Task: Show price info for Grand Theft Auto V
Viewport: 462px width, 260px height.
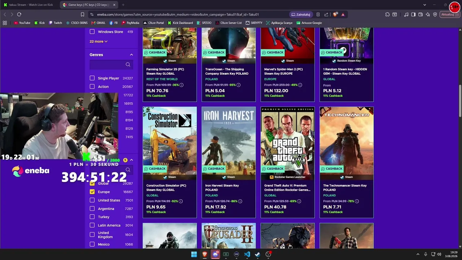Action: coord(300,201)
